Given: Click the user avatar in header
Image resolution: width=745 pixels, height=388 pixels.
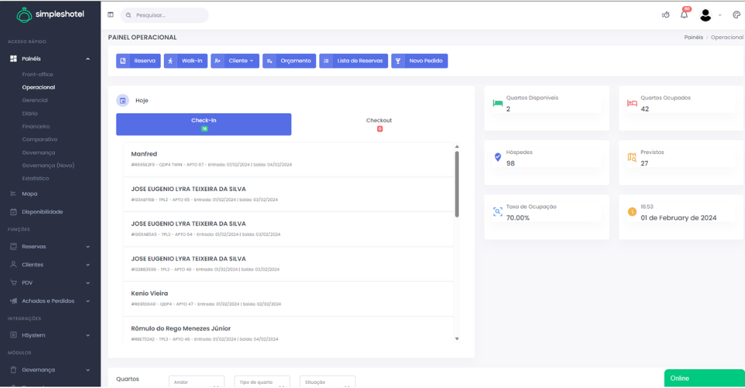Looking at the screenshot, I should 705,15.
